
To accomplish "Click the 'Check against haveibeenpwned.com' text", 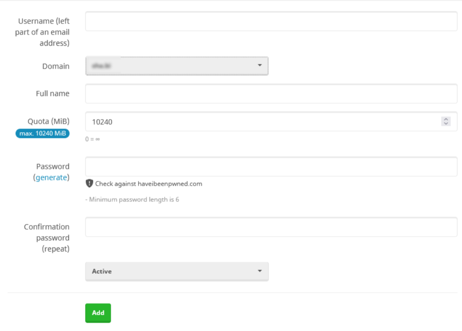I will pyautogui.click(x=149, y=184).
